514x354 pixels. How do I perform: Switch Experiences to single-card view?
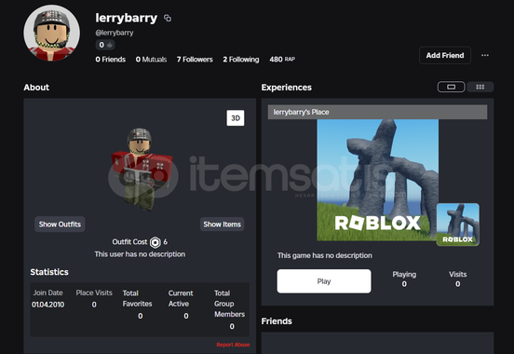tap(451, 87)
